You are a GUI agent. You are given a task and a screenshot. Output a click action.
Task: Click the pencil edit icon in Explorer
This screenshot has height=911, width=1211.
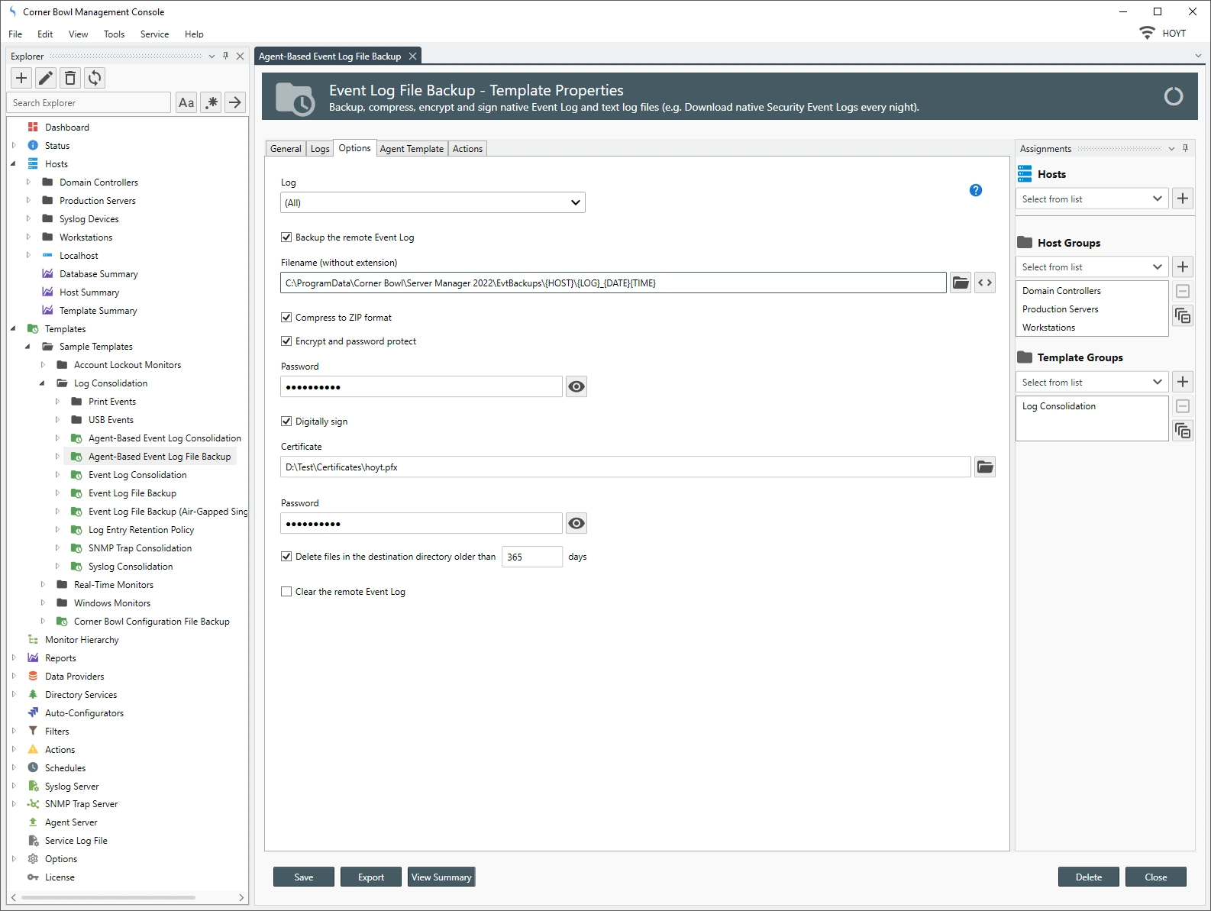(46, 78)
